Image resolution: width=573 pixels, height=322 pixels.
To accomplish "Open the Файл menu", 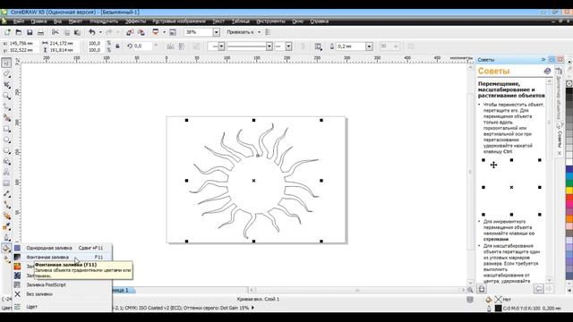I will coord(18,21).
